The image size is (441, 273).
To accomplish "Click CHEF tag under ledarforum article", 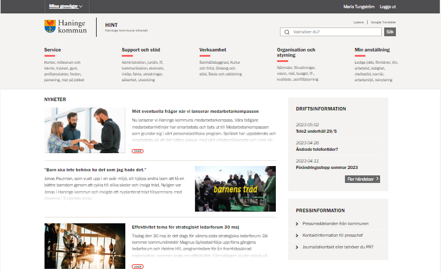I will [138, 266].
